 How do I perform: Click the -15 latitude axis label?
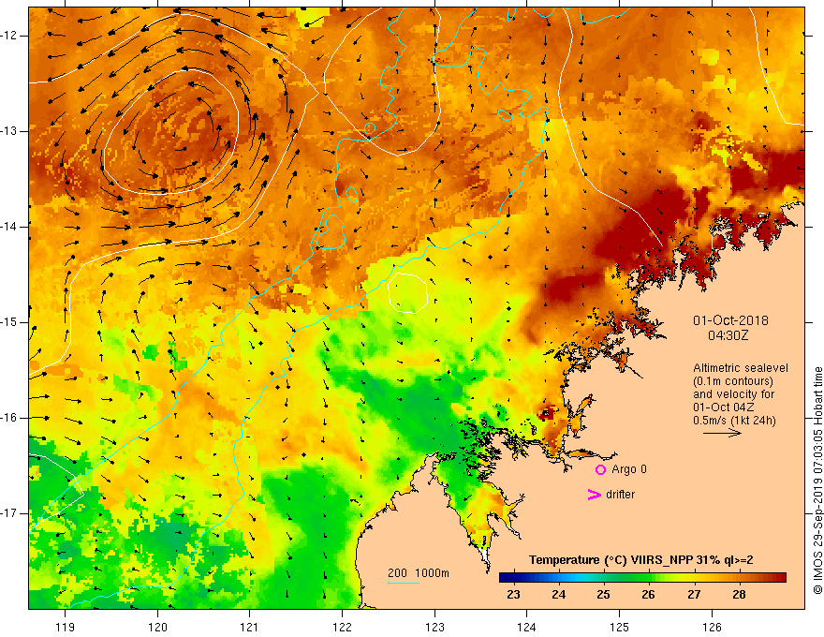coord(9,322)
